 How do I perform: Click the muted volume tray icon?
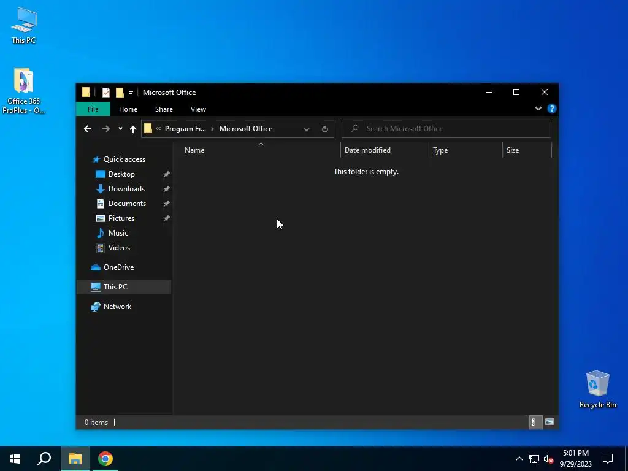pos(548,459)
